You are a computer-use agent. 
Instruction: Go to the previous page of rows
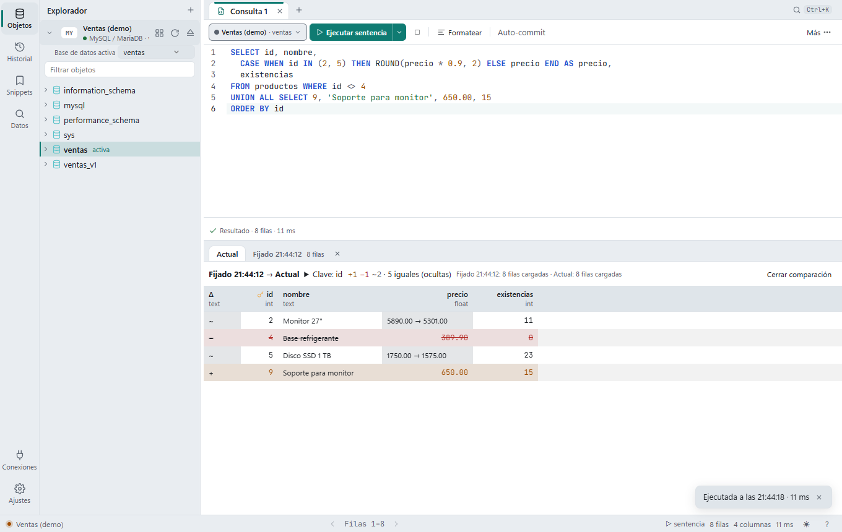(x=332, y=524)
